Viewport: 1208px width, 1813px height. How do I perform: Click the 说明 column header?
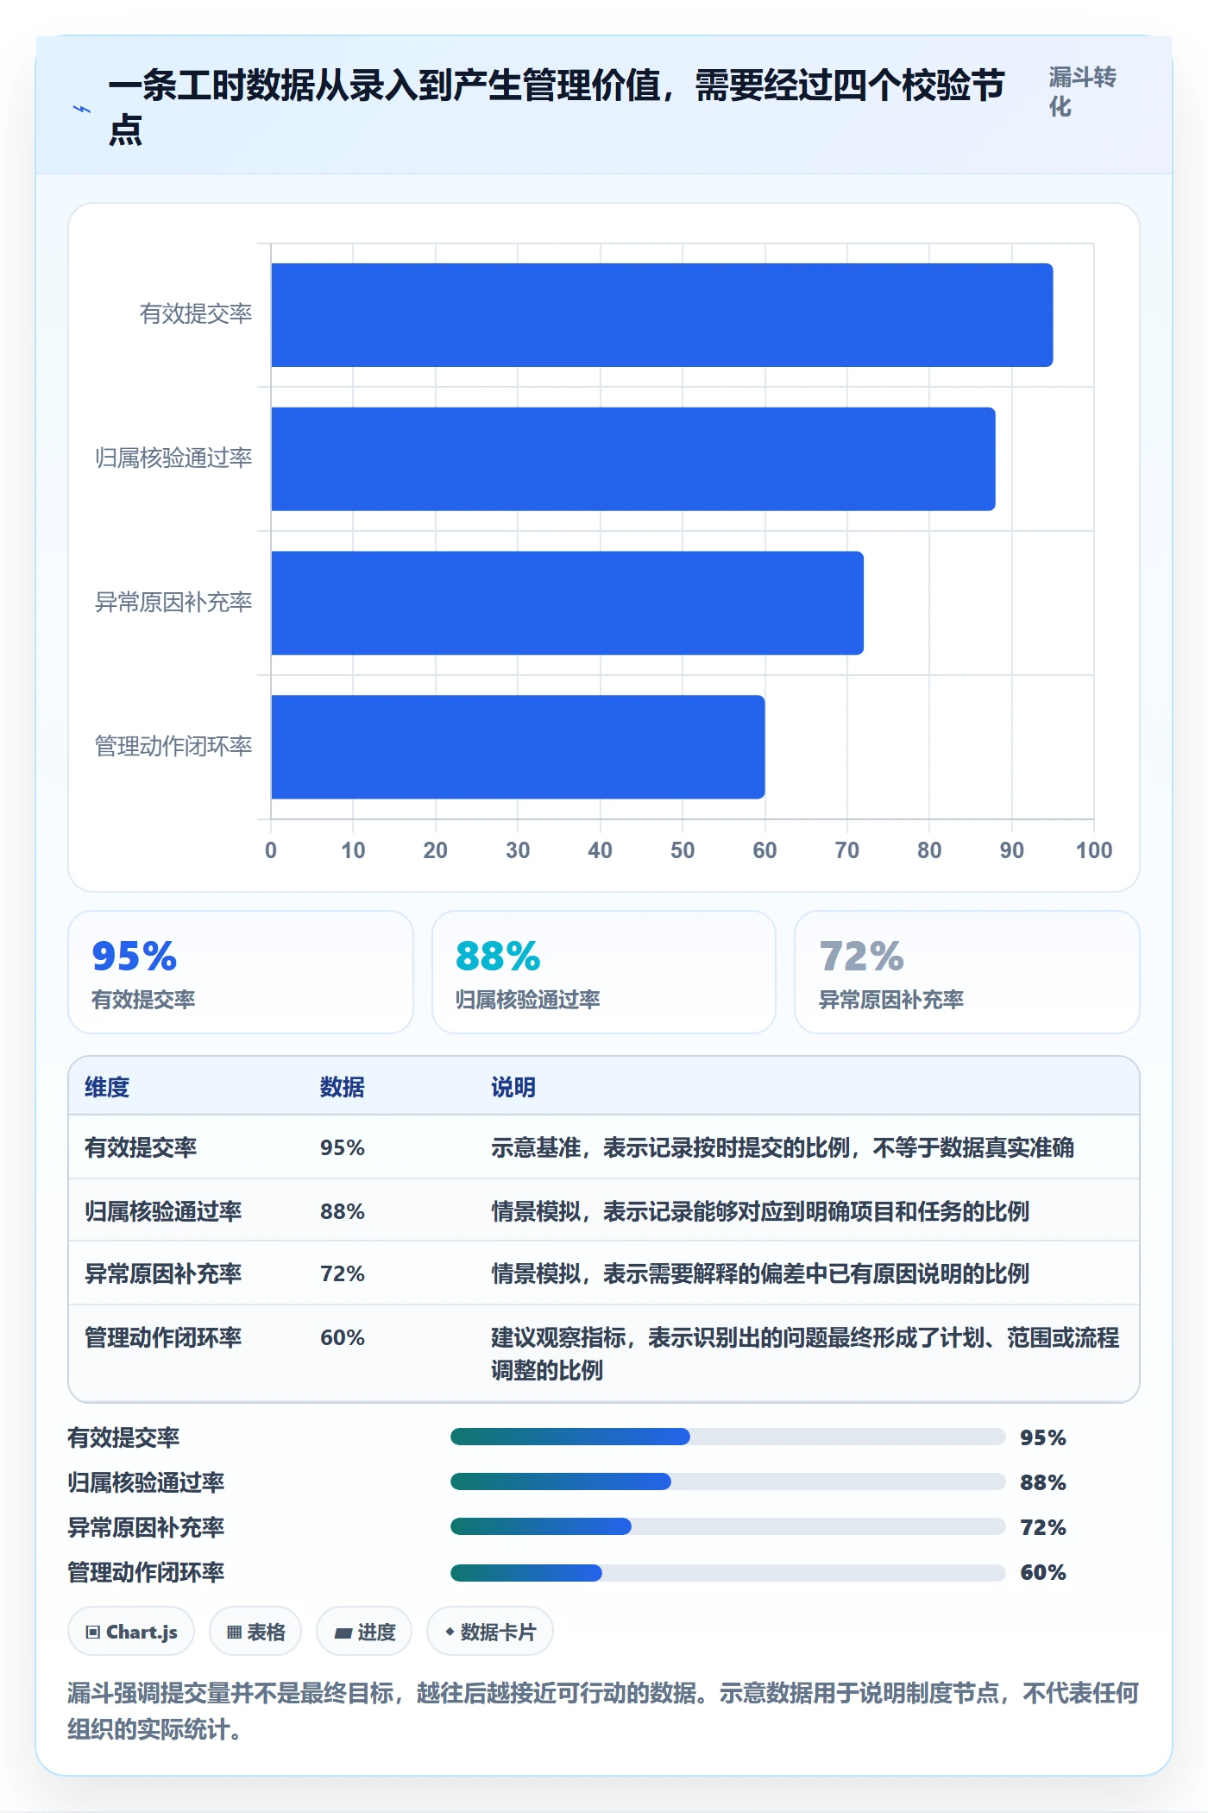pyautogui.click(x=513, y=1087)
